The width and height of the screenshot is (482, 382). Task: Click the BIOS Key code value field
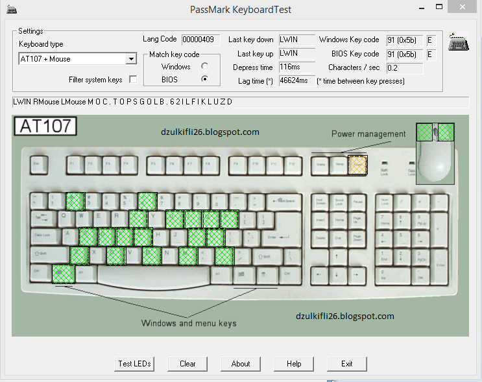(x=405, y=54)
